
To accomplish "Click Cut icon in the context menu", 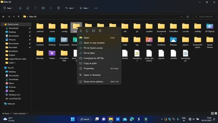I will pos(81,31).
